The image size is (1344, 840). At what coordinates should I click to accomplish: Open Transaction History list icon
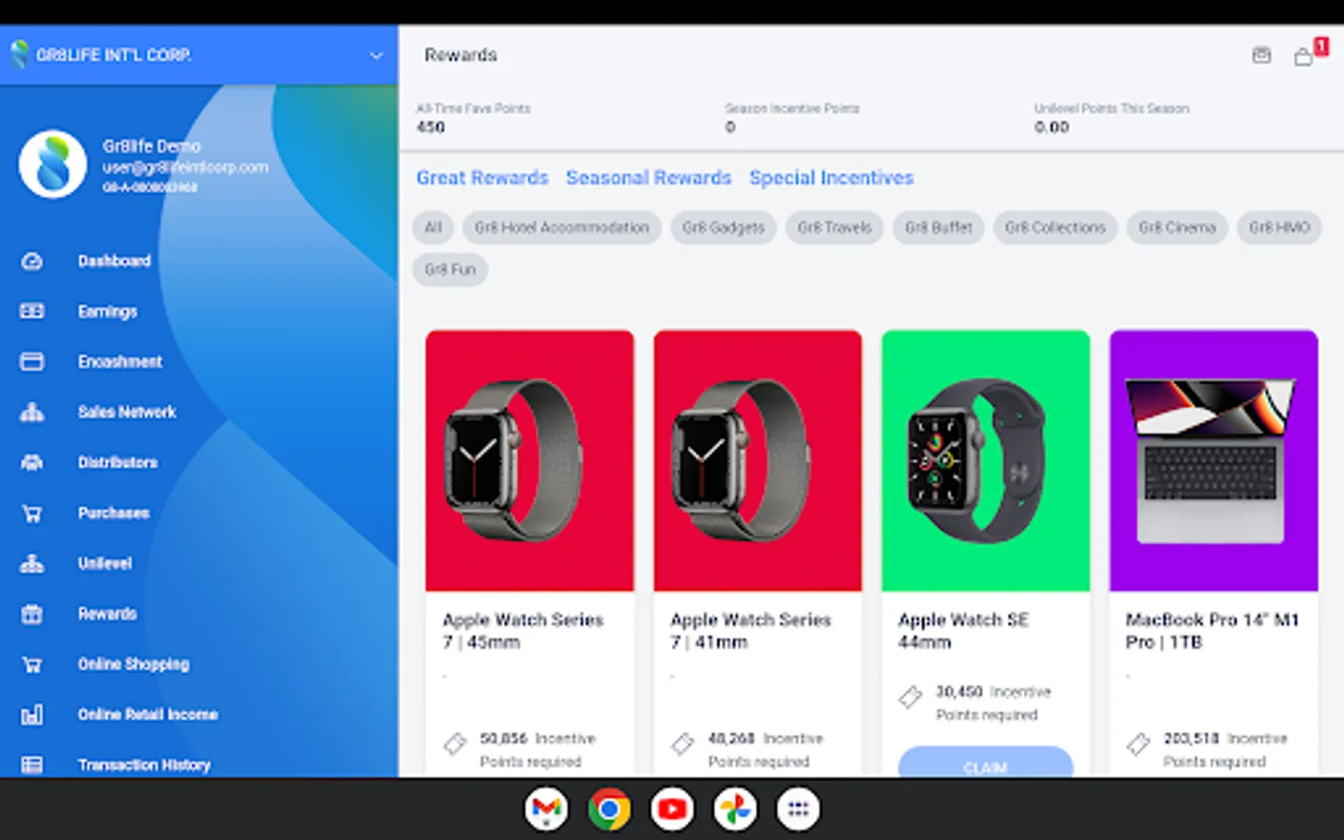(x=32, y=765)
